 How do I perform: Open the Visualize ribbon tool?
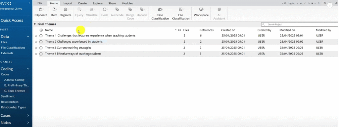coord(92,12)
